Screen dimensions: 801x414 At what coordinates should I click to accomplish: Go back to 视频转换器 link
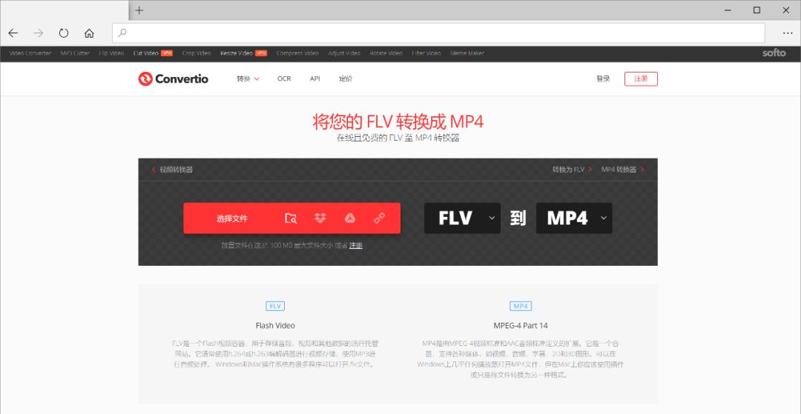[172, 170]
